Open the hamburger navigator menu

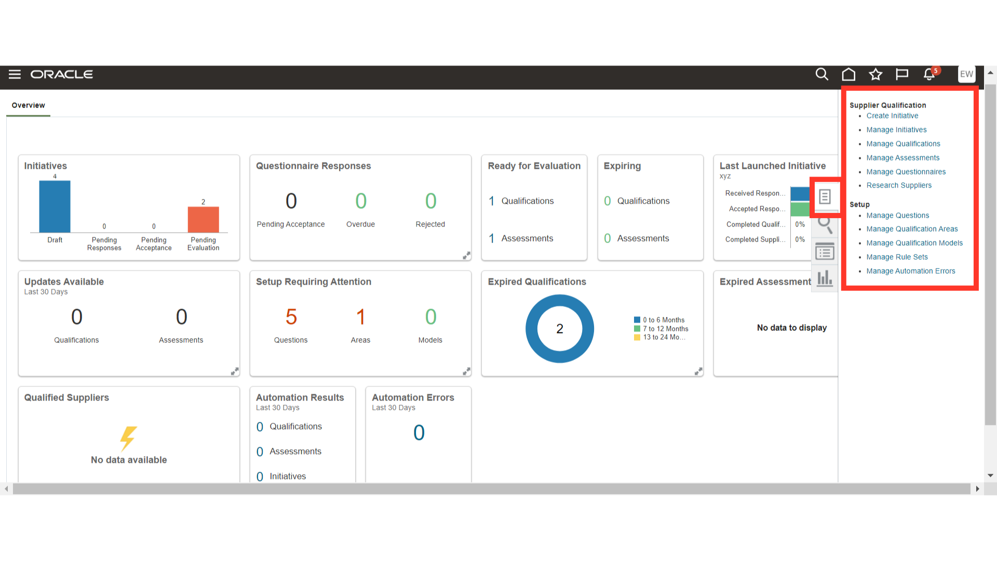(15, 74)
